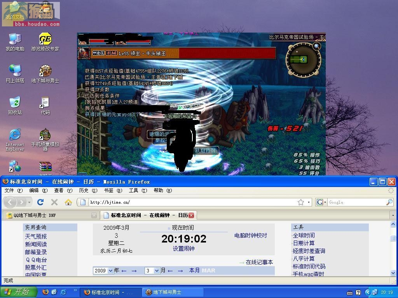Click the search magnifier in Google box
The image size is (398, 298).
[x=389, y=202]
